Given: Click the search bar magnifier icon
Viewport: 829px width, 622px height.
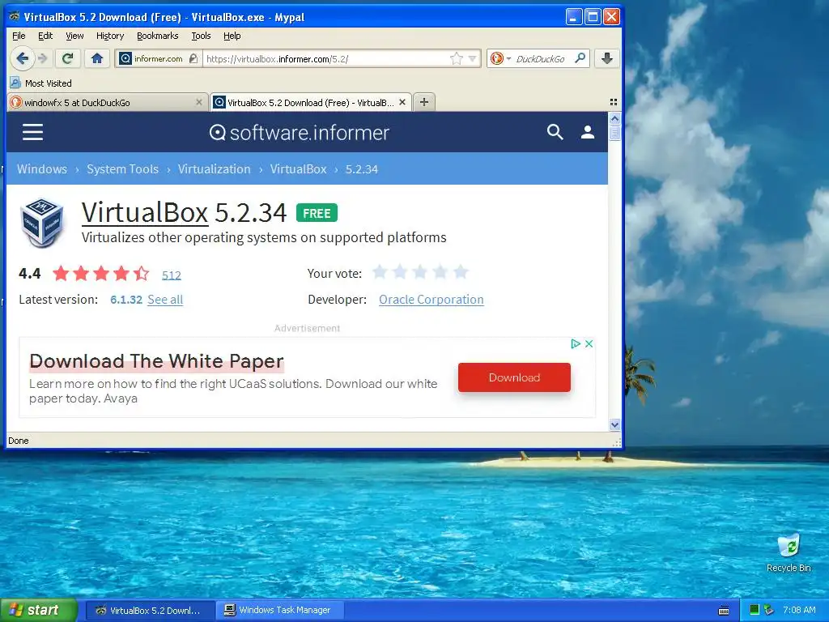Looking at the screenshot, I should click(x=580, y=58).
